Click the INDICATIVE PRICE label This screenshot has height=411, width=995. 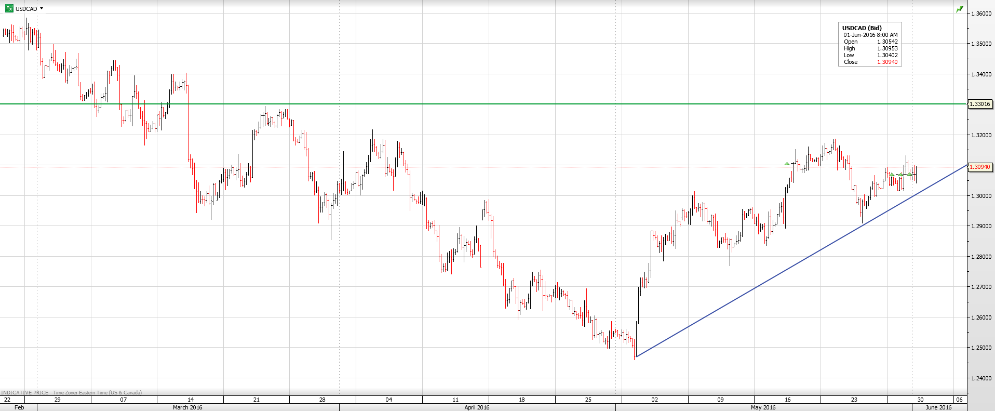25,392
